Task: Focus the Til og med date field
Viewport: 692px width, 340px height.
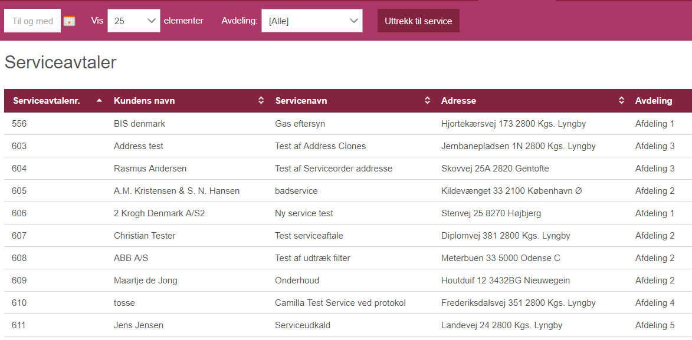Action: tap(32, 21)
